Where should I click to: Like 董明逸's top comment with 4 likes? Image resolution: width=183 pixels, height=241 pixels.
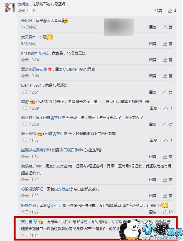click(x=172, y=11)
